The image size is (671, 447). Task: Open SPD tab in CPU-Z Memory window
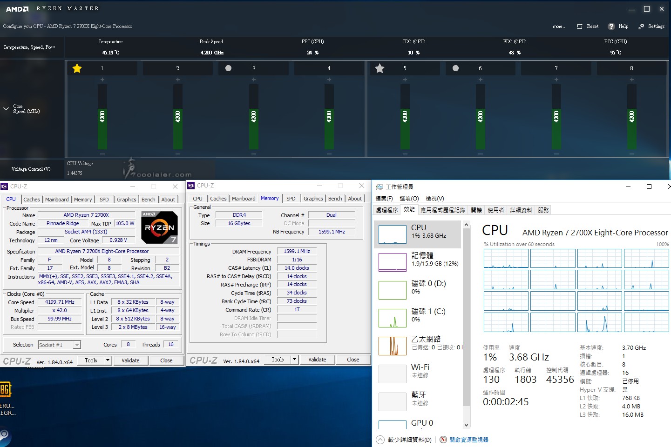click(x=291, y=199)
